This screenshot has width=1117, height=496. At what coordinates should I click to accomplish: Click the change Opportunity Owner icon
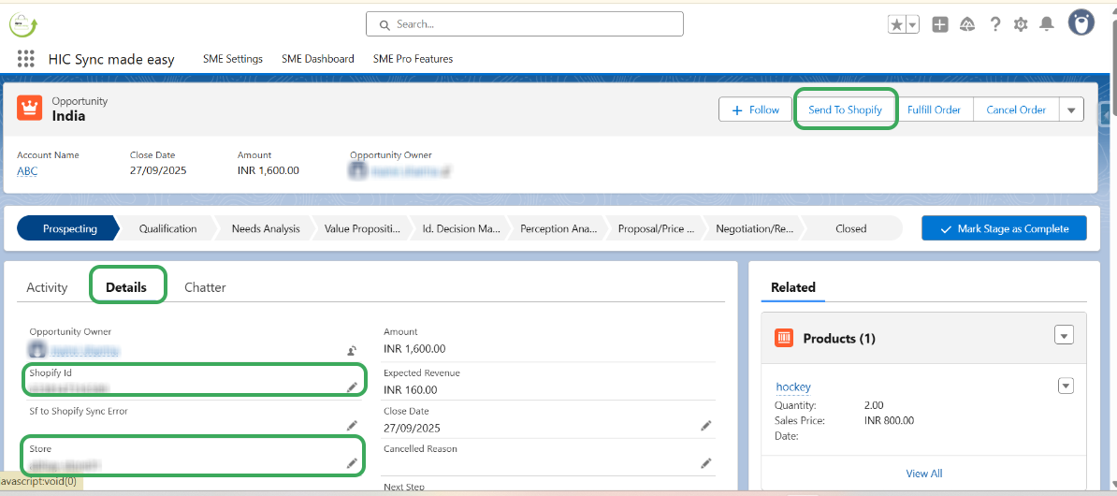[352, 350]
